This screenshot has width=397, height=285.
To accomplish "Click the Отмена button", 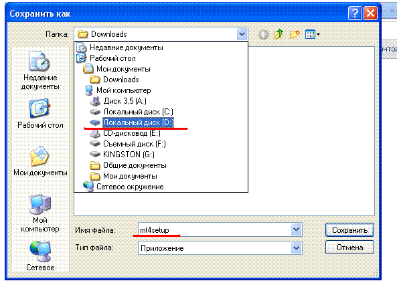I will (349, 248).
